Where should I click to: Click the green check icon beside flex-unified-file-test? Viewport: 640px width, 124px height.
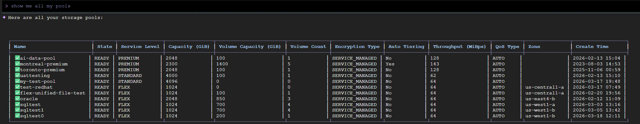point(17,93)
